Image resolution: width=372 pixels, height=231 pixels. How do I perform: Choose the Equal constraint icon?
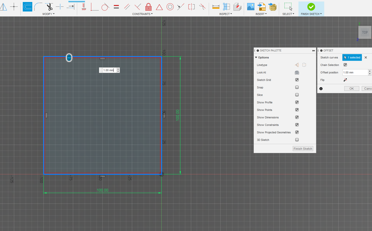(116, 7)
